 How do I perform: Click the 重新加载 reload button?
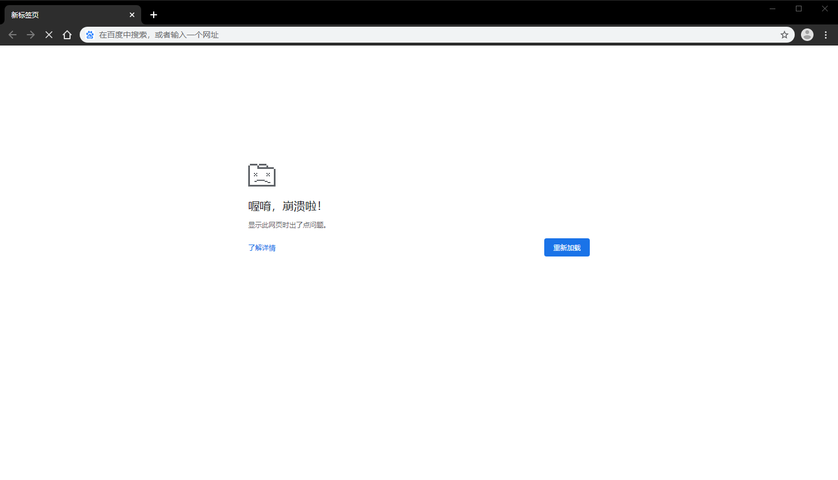(x=567, y=247)
